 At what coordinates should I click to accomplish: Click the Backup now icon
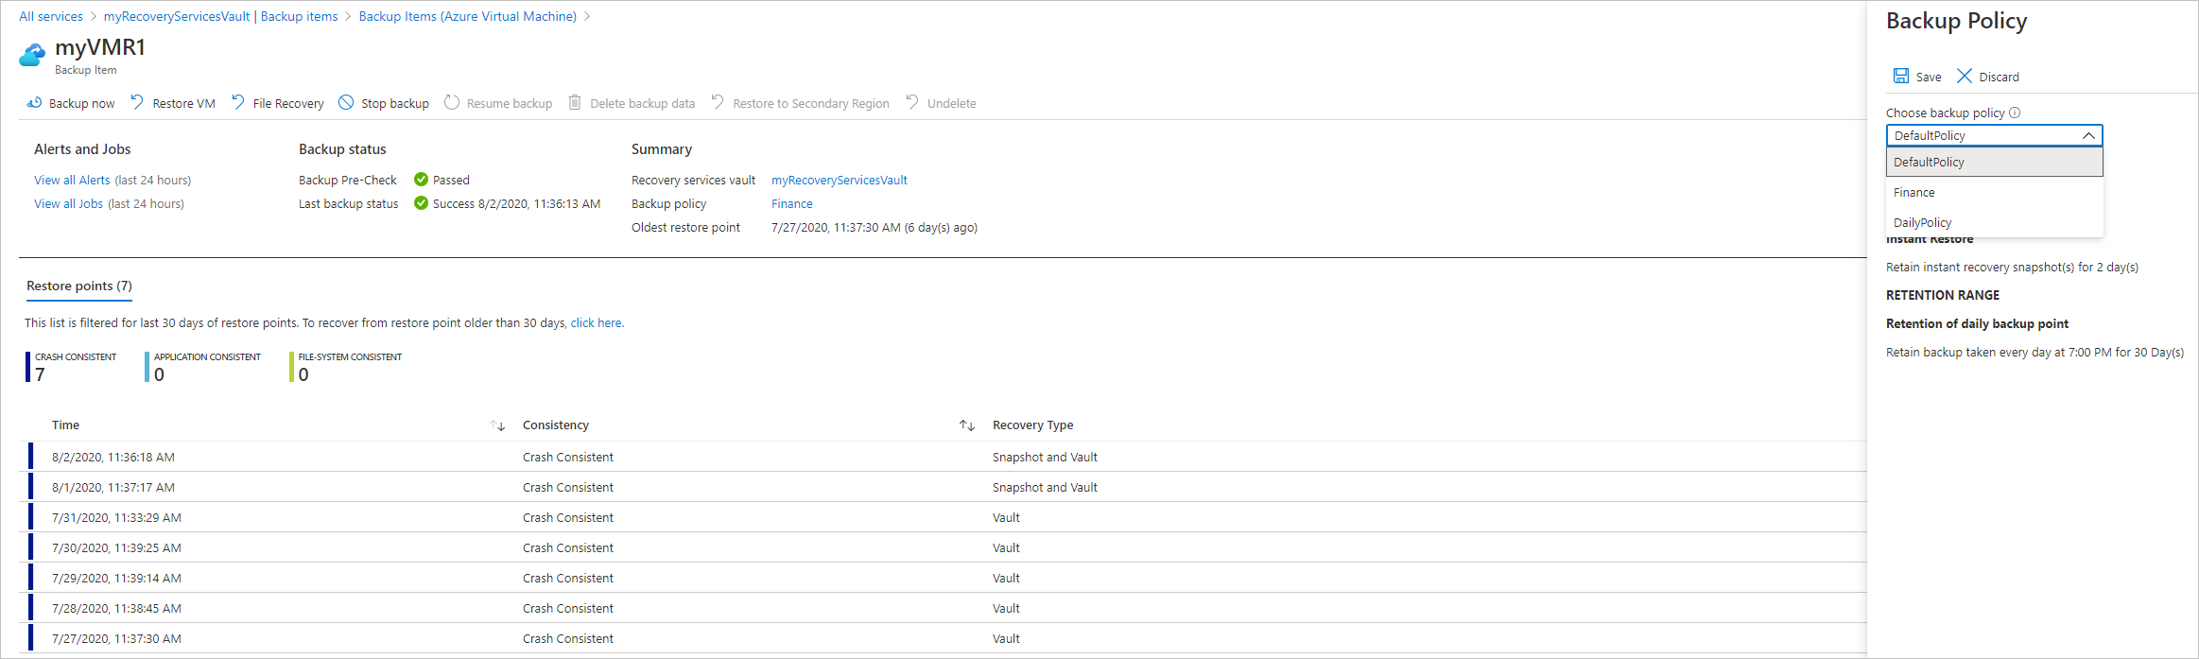(x=34, y=102)
